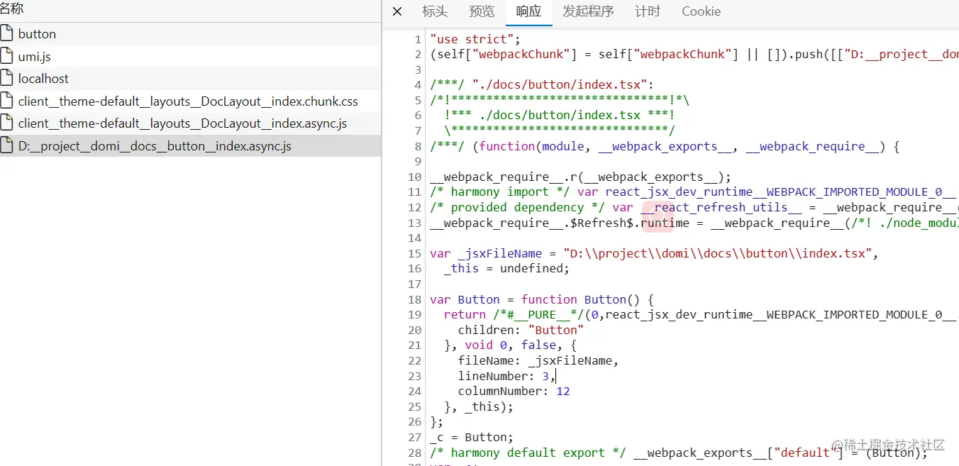Click the "use strict" code line
Viewport: 959px width, 466px height.
point(475,39)
